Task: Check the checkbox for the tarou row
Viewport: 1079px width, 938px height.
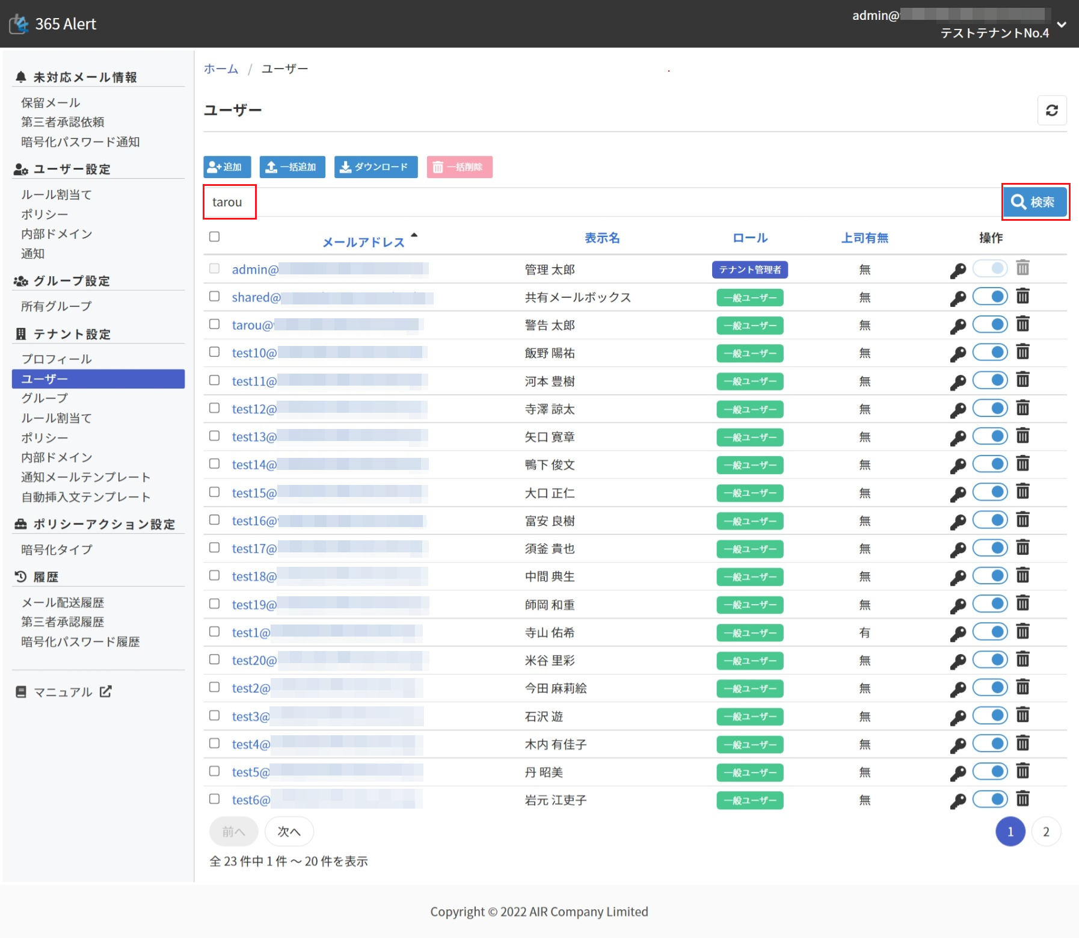Action: coord(214,324)
